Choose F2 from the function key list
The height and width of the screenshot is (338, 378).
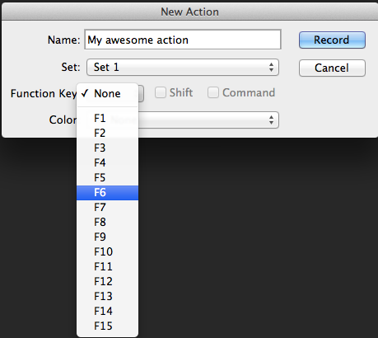pyautogui.click(x=107, y=134)
